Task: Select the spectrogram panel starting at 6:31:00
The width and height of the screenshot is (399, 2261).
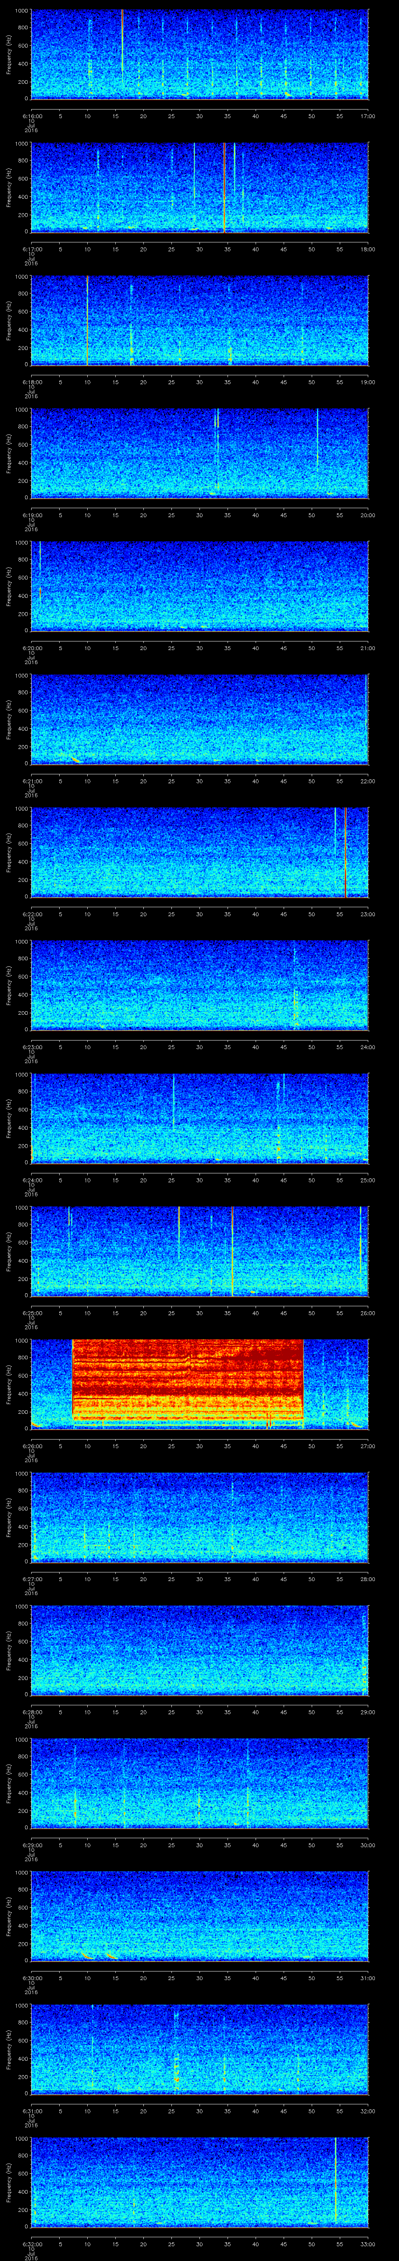Action: point(199,2049)
